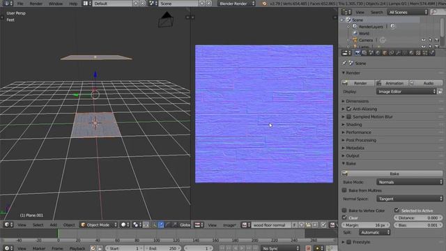Click the 3D viewport editor type icon
Viewport: 446px width, 251px height.
8,225
